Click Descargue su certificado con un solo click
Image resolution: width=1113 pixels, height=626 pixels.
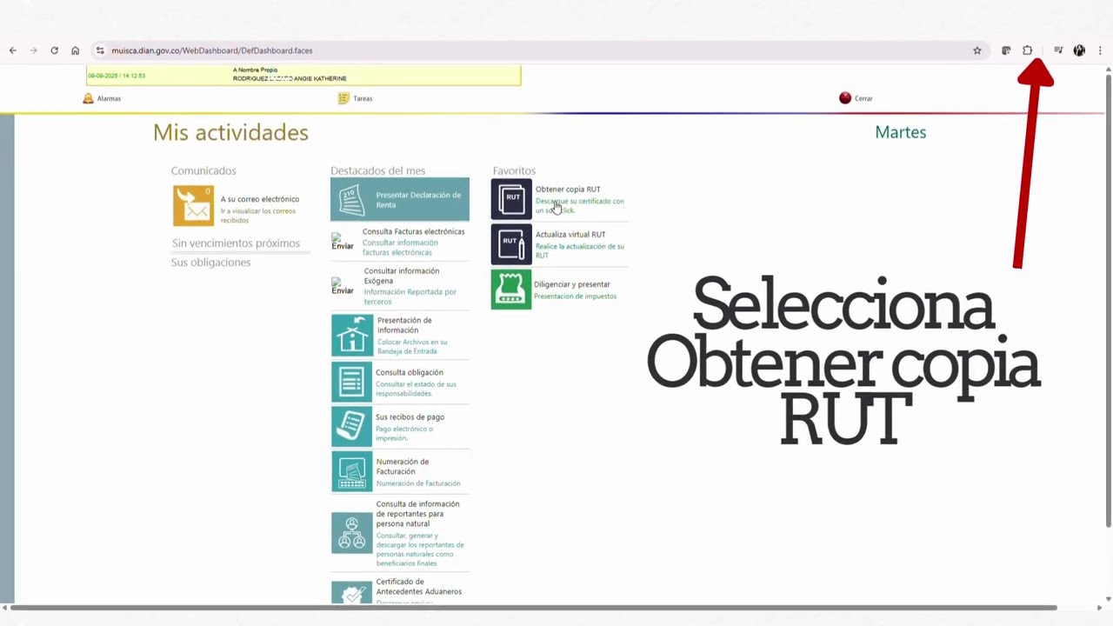(x=579, y=205)
